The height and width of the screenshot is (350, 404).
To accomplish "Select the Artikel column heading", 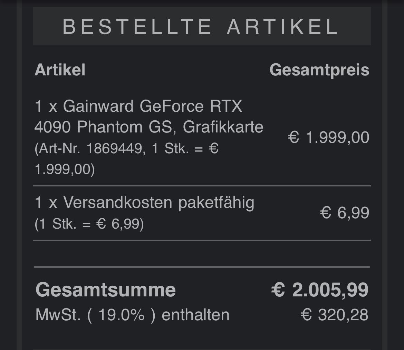I will pyautogui.click(x=60, y=70).
